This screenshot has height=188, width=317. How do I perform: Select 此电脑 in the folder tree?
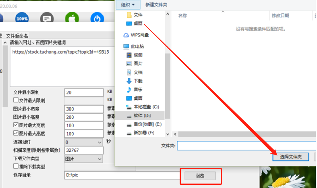pos(134,46)
